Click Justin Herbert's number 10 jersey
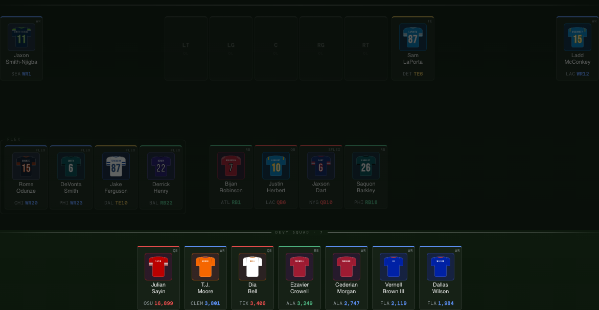This screenshot has width=599, height=310. (276, 166)
